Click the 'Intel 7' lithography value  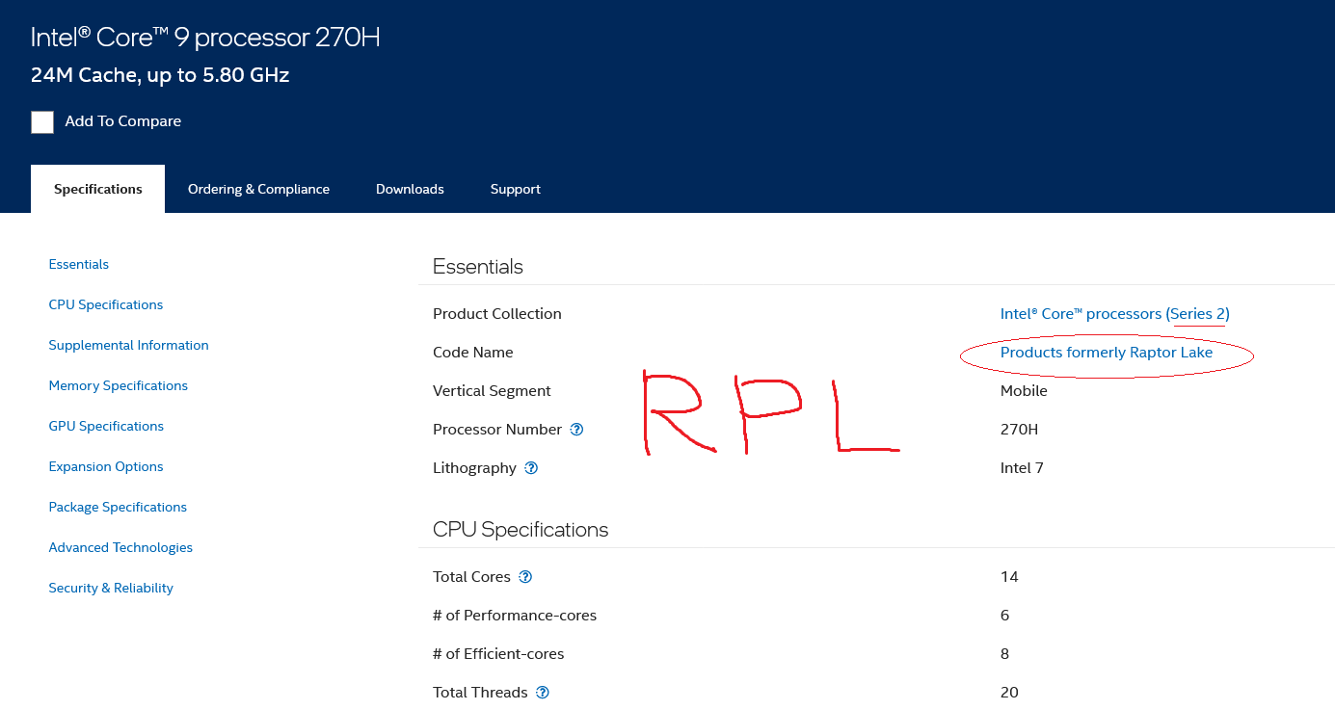pyautogui.click(x=1023, y=468)
